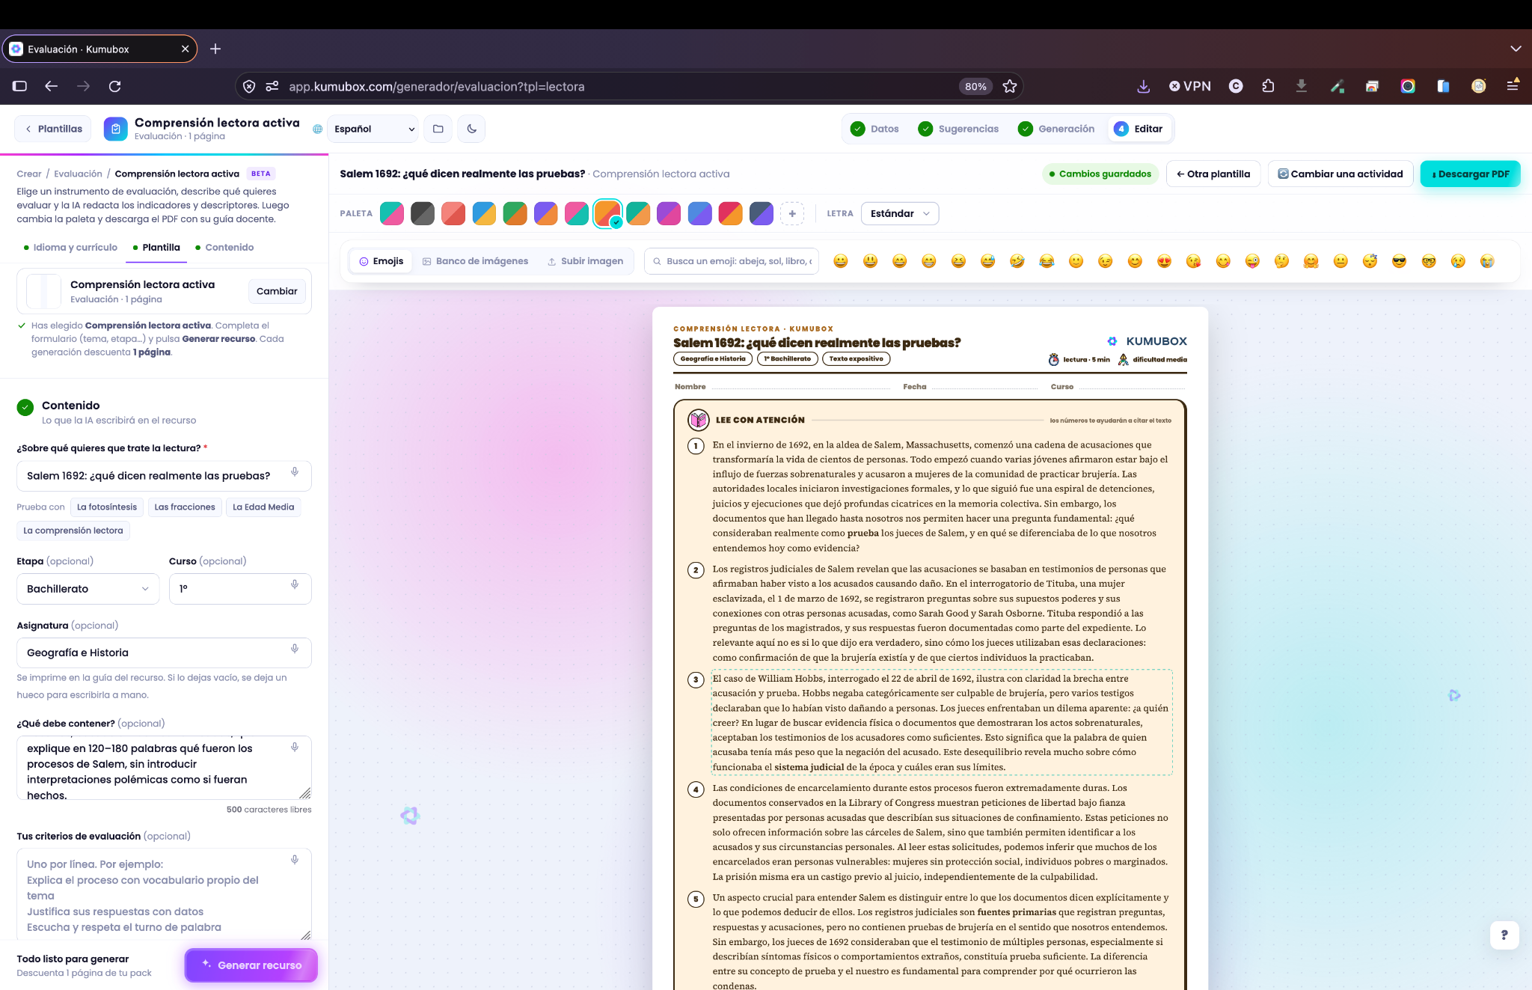The height and width of the screenshot is (990, 1532).
Task: Reload the browser page
Action: click(114, 86)
